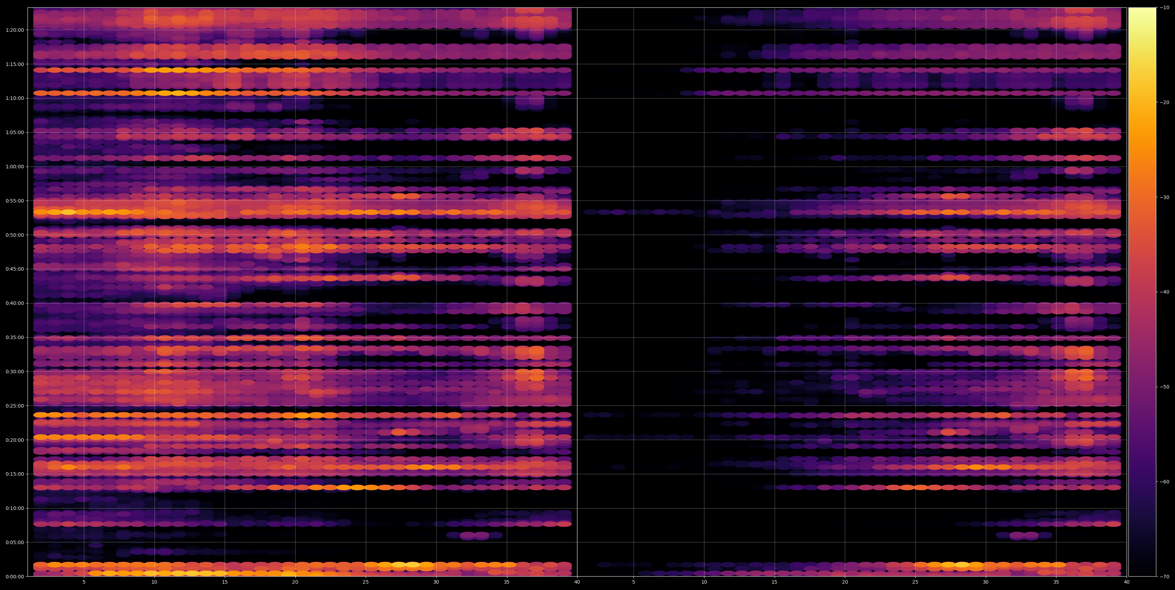Click the colorbar tick label −30
The height and width of the screenshot is (590, 1175).
[x=1164, y=198]
